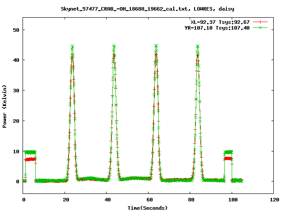Image resolution: width=283 pixels, height=212 pixels.
Task: Click the plot title containing Skynet_57477_CRAB
Action: click(x=147, y=9)
